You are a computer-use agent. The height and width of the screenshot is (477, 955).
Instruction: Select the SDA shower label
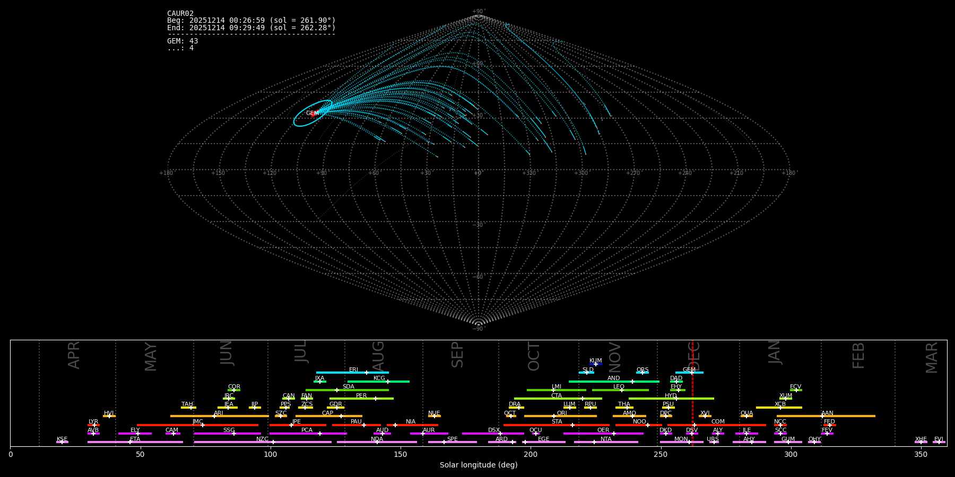click(349, 387)
